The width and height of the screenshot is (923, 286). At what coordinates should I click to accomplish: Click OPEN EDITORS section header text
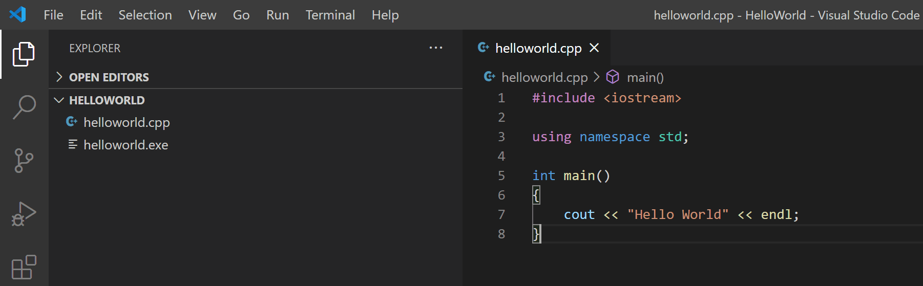point(109,77)
